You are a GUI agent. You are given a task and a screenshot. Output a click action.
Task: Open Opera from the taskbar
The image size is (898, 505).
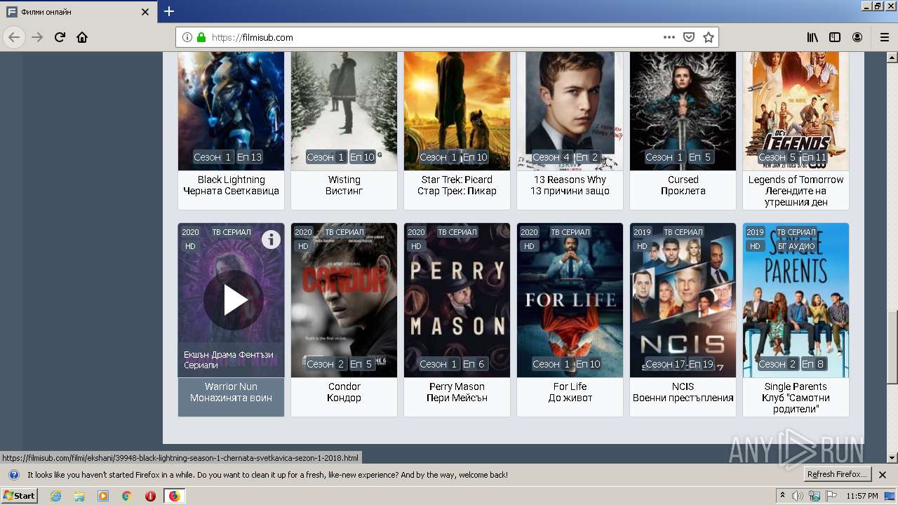pyautogui.click(x=150, y=496)
